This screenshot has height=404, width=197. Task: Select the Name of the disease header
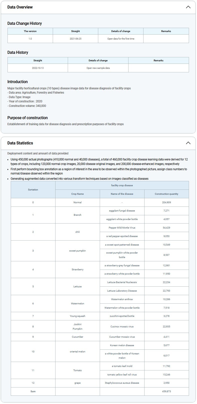[122, 194]
